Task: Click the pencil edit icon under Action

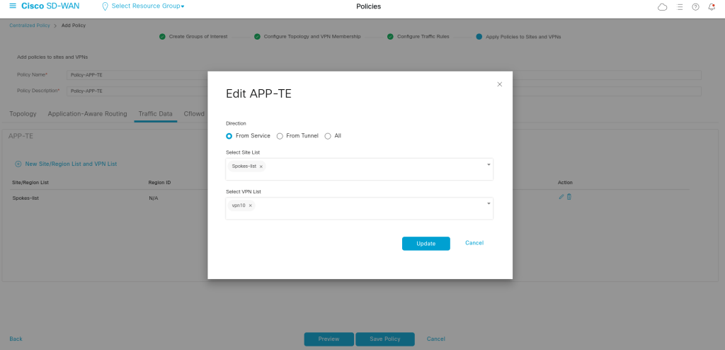Action: (x=561, y=197)
